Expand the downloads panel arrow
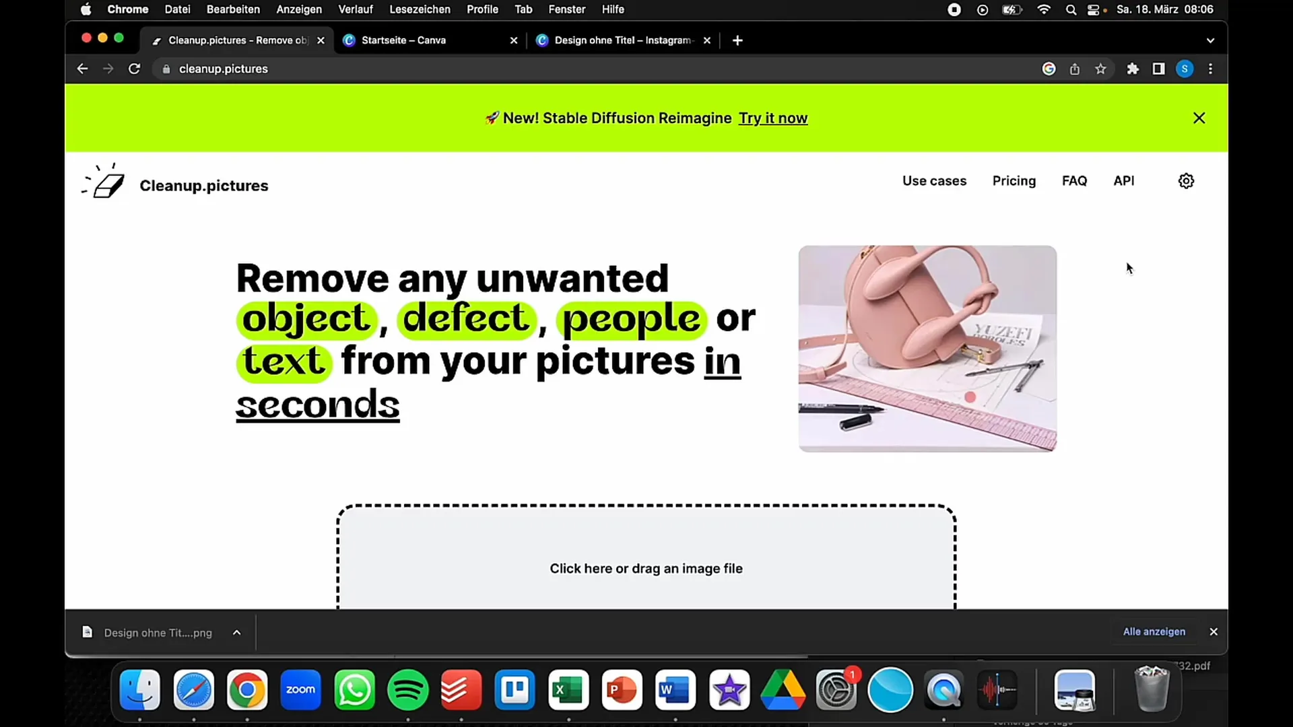 [x=236, y=632]
